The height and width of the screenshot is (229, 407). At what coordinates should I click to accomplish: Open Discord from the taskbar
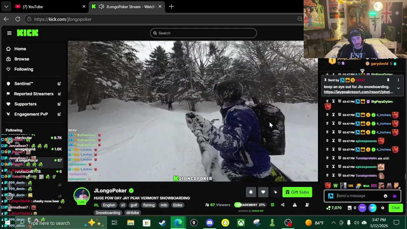(210, 223)
